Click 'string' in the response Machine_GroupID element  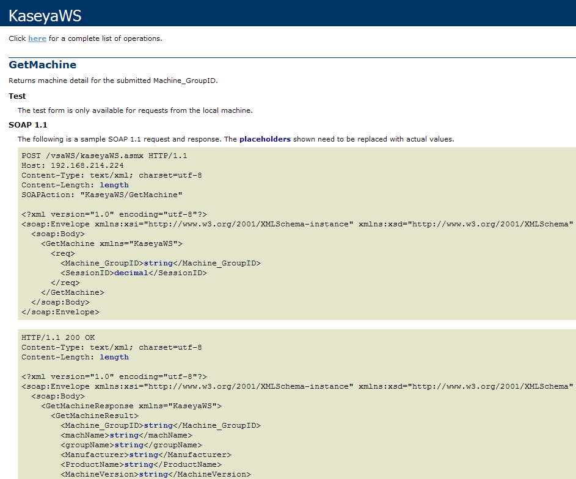point(158,425)
